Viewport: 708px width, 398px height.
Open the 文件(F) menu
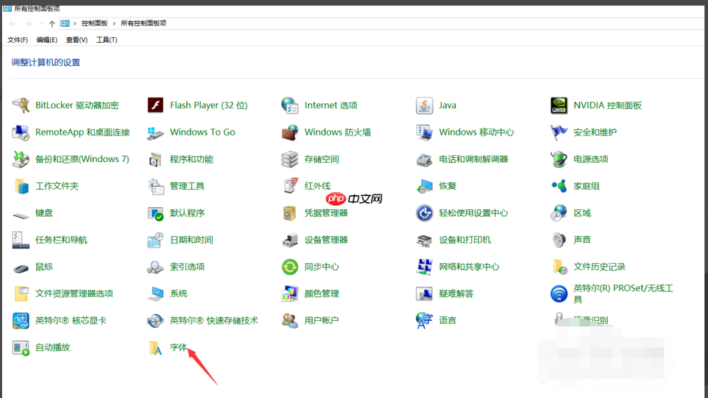click(17, 40)
